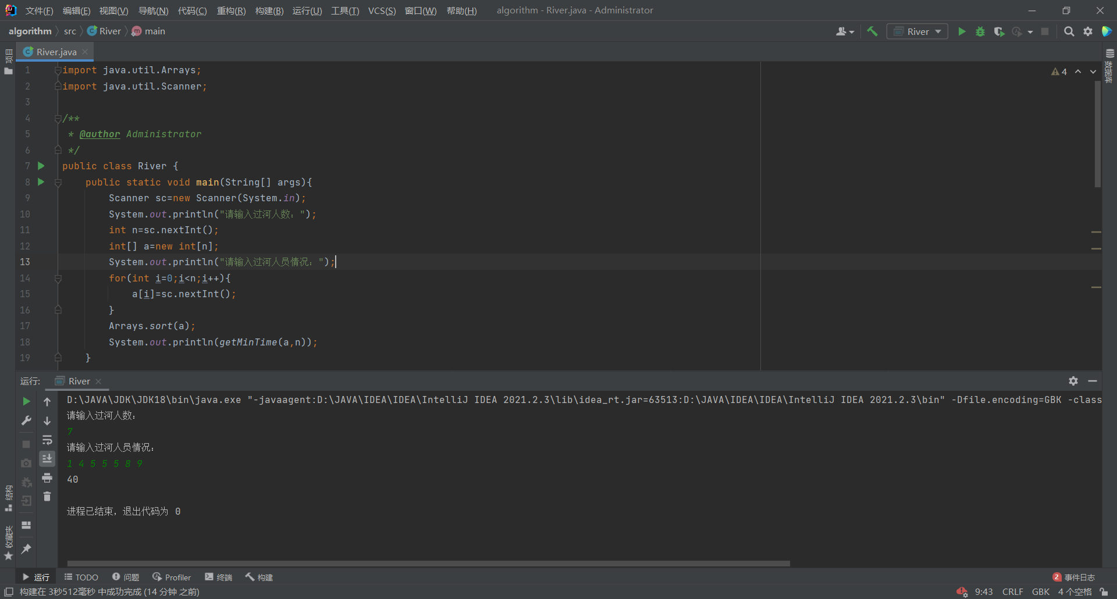Image resolution: width=1117 pixels, height=599 pixels.
Task: Move up the stack trace arrow
Action: click(x=47, y=401)
